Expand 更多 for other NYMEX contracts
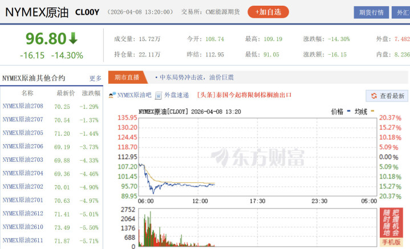The width and height of the screenshot is (410, 249). click(x=95, y=78)
